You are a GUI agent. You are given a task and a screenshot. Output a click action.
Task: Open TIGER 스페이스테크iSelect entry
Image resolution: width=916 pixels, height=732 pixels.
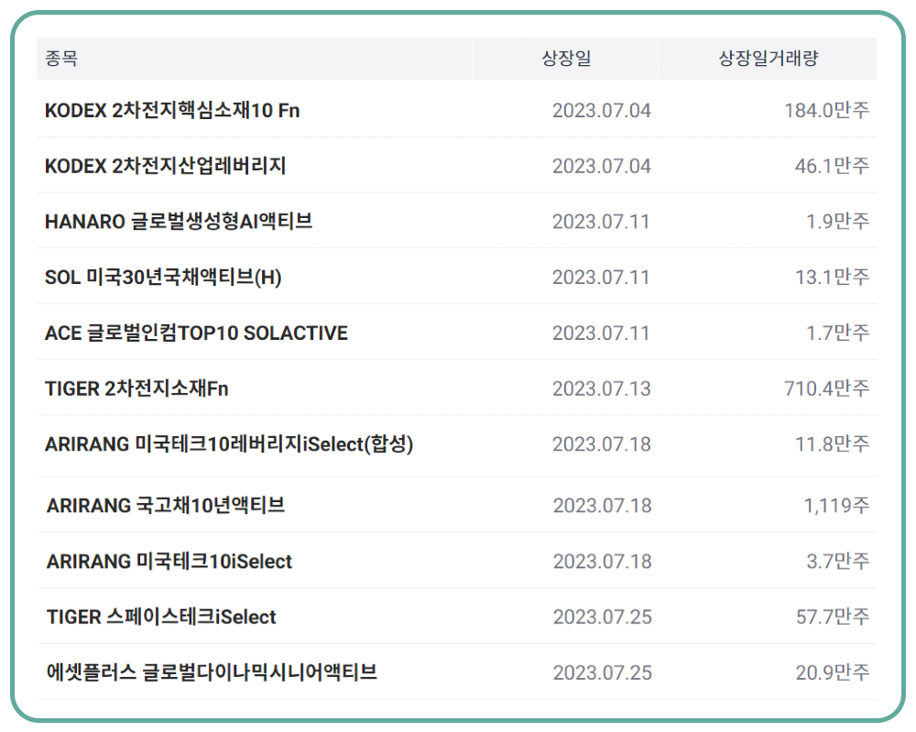click(161, 617)
